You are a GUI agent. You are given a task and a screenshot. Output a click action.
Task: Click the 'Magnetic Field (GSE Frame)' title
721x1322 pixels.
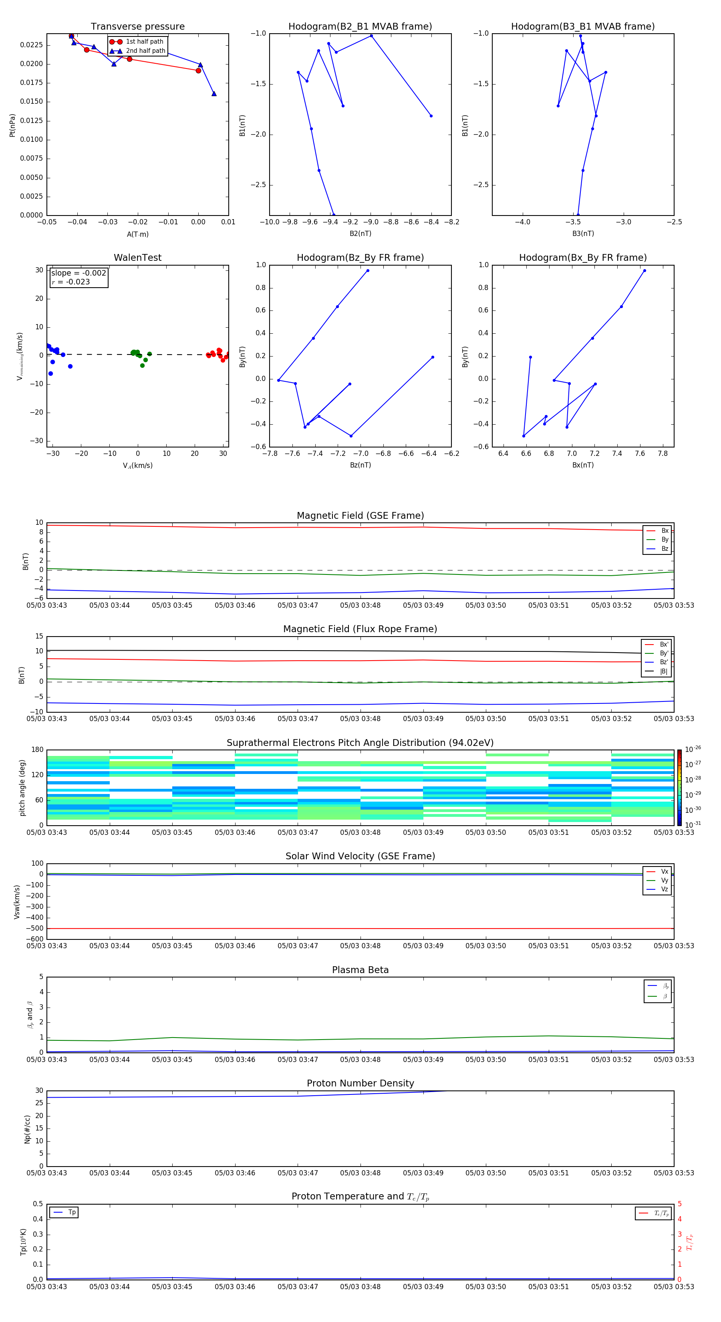pos(360,516)
